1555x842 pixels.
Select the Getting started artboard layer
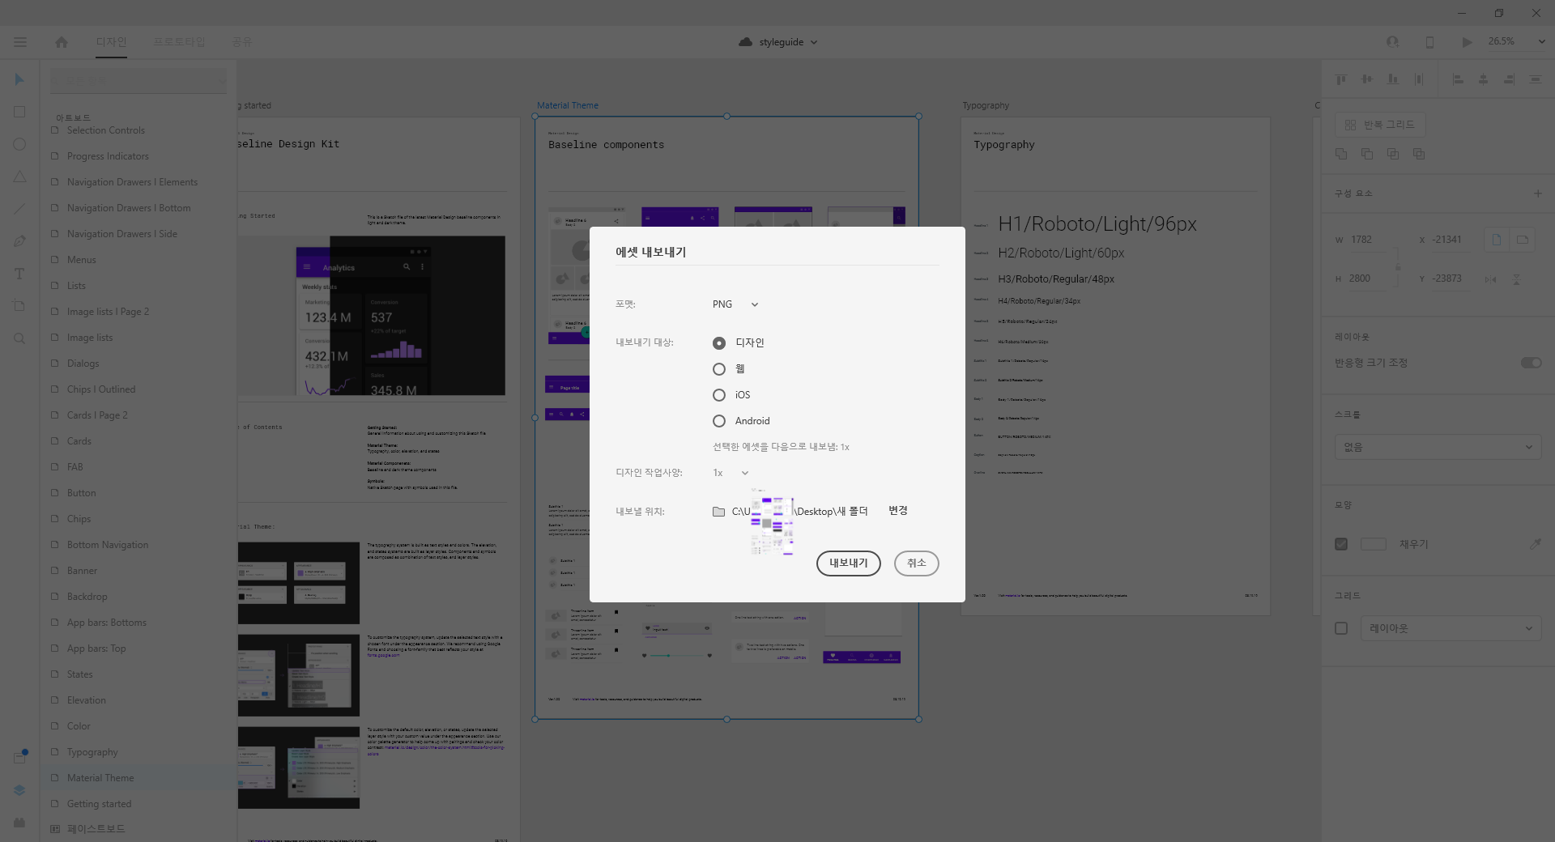pyautogui.click(x=138, y=804)
